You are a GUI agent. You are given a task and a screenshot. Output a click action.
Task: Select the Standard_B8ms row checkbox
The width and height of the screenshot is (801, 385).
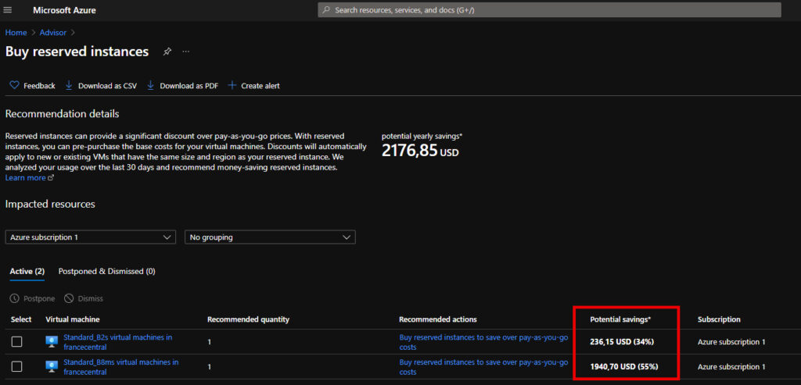pos(17,366)
